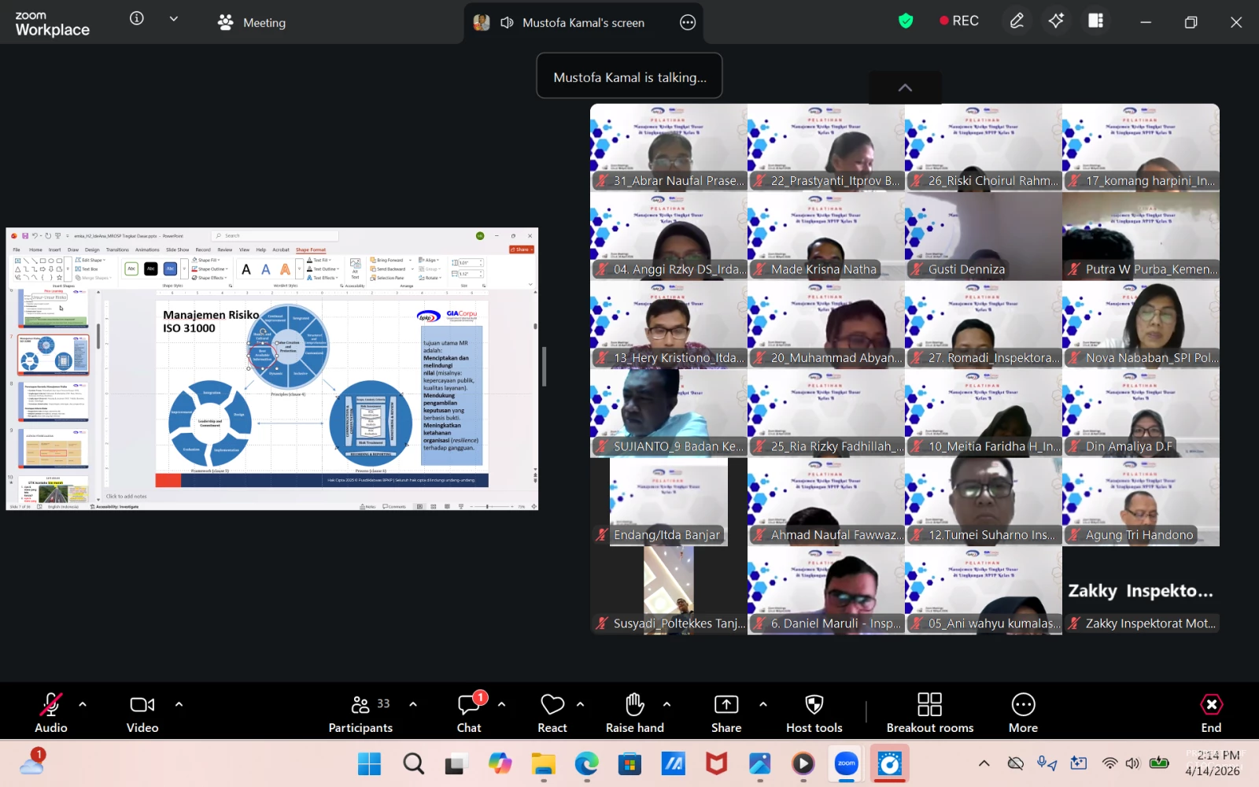Viewport: 1259px width, 787px height.
Task: Expand the options arrow next to Share
Action: 762,704
